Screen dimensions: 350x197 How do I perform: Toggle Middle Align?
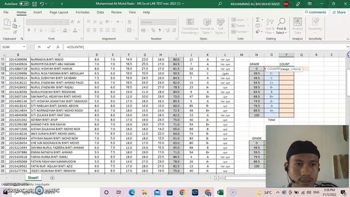click(x=95, y=22)
